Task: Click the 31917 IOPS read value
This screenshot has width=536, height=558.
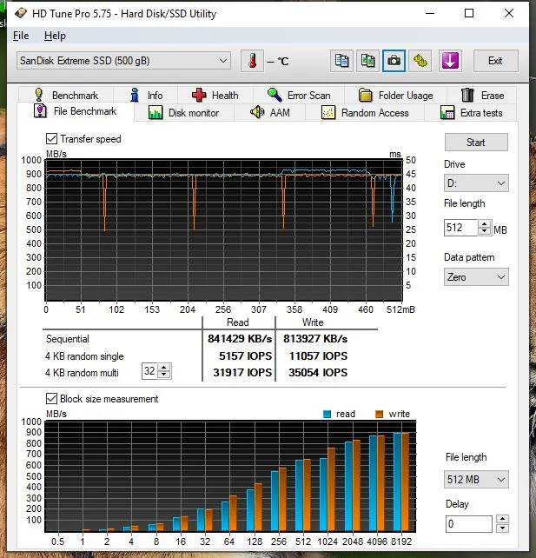Action: (242, 372)
